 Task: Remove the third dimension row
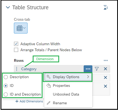(105, 86)
